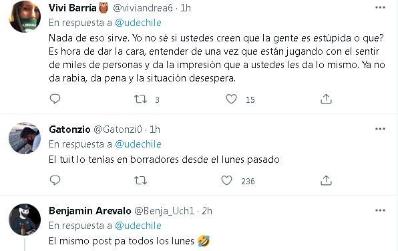Reply to Vivi Barría's tweet
This screenshot has height=251, width=398.
click(x=55, y=99)
